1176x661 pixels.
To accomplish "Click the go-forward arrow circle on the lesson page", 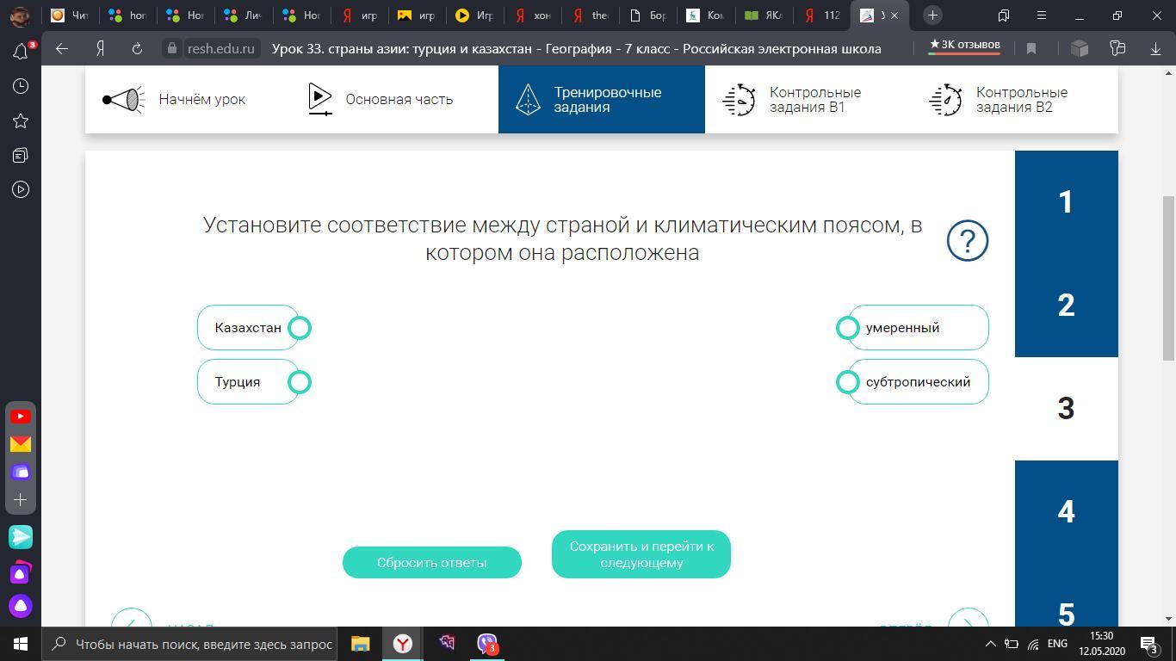I will [x=969, y=618].
